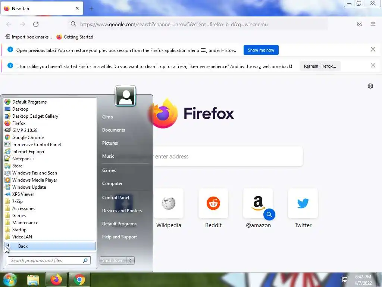382x287 pixels.
Task: Click the Search programs and files box
Action: coord(49,260)
